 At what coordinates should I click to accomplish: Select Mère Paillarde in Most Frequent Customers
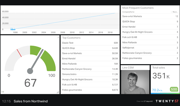point(150,43)
